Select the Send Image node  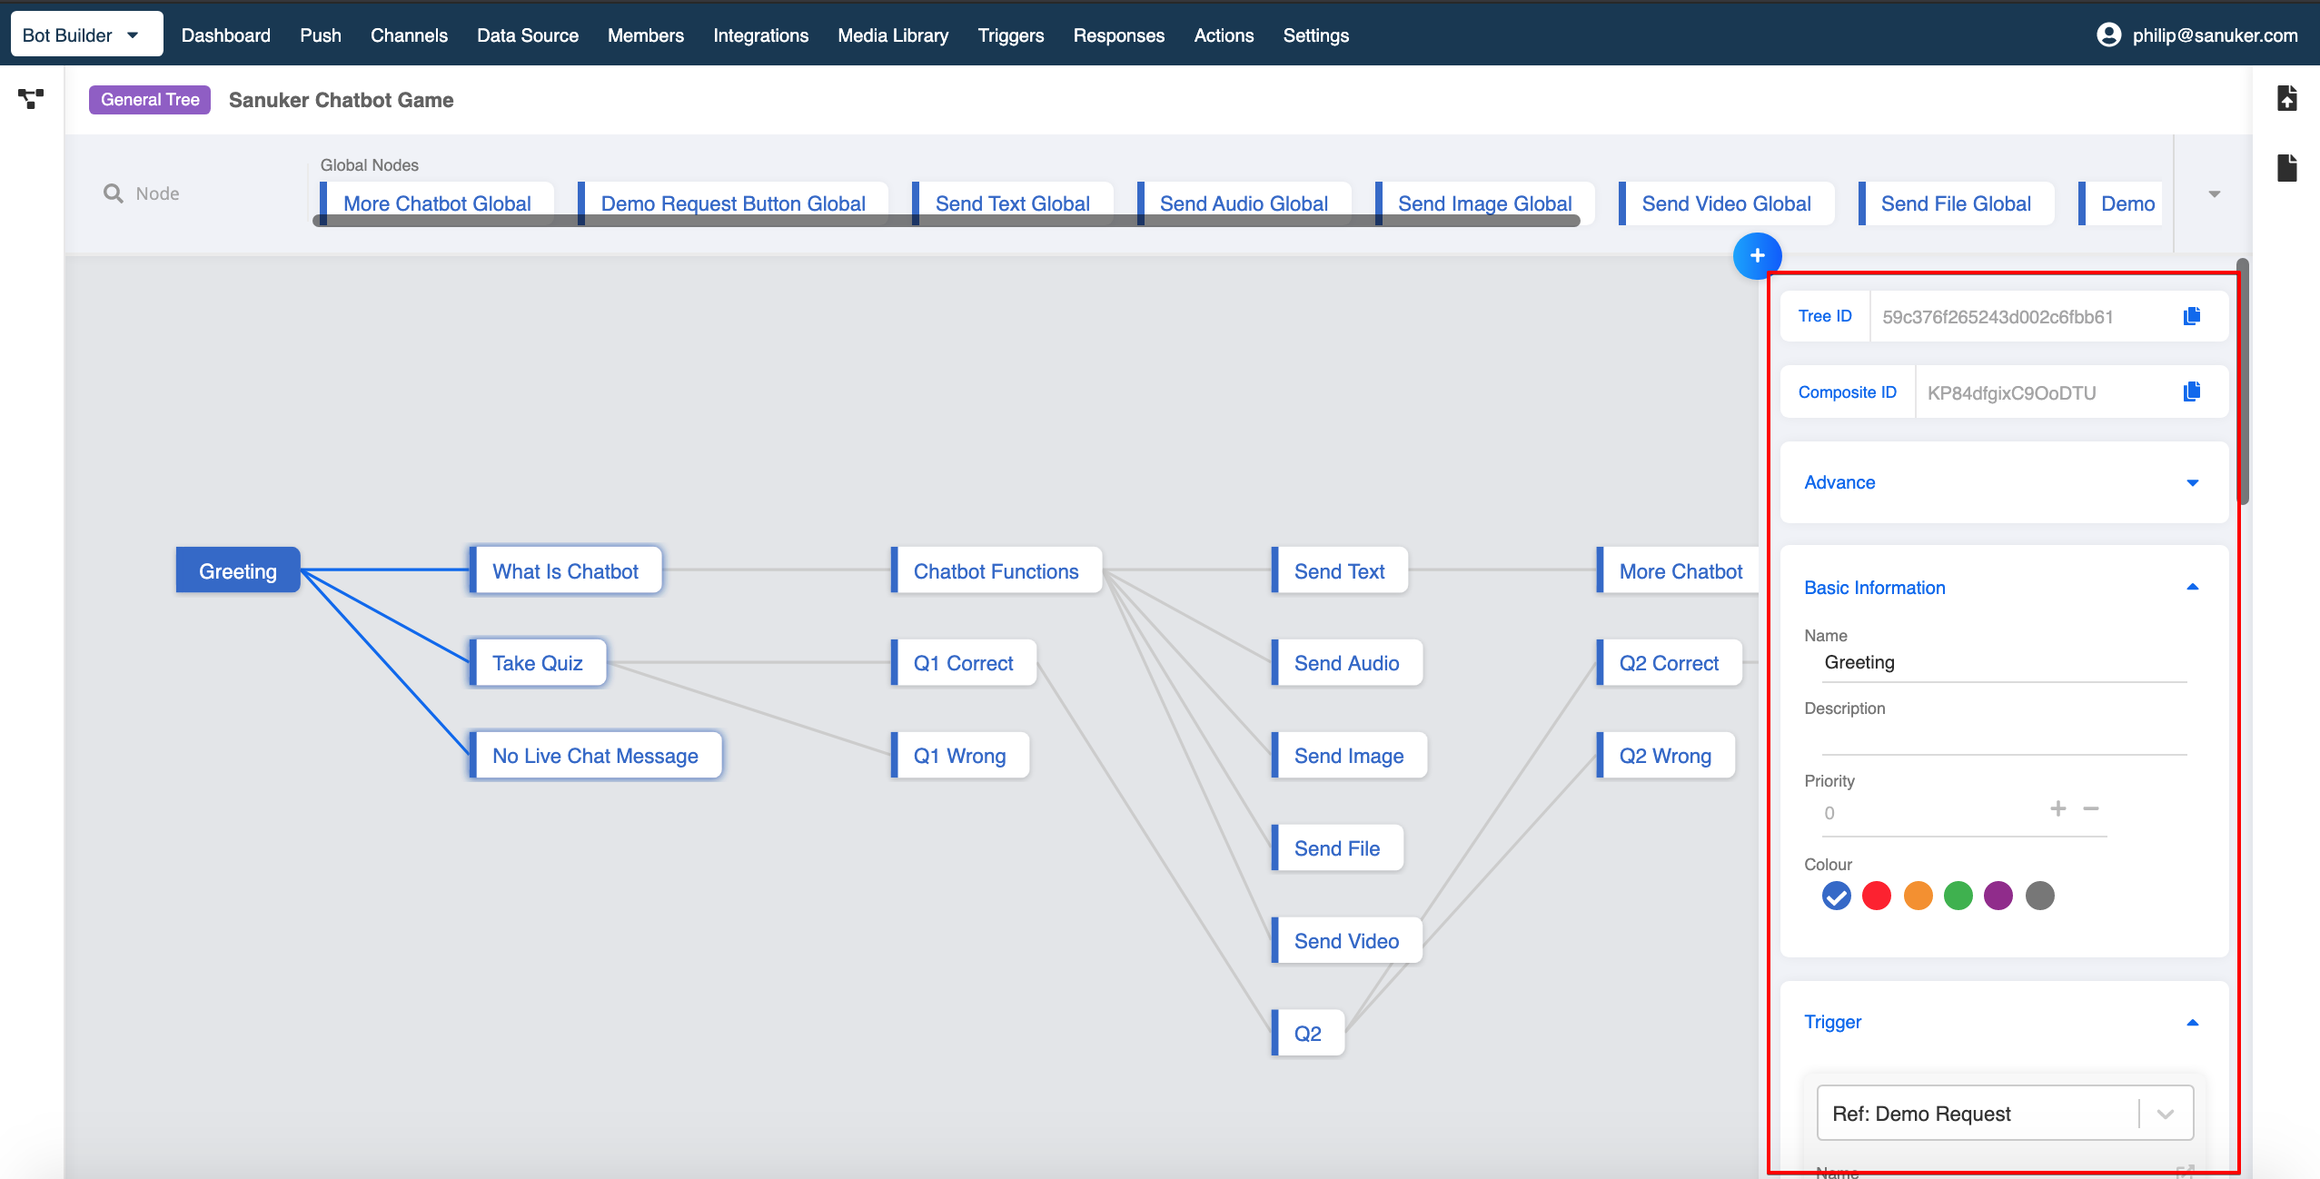tap(1349, 756)
